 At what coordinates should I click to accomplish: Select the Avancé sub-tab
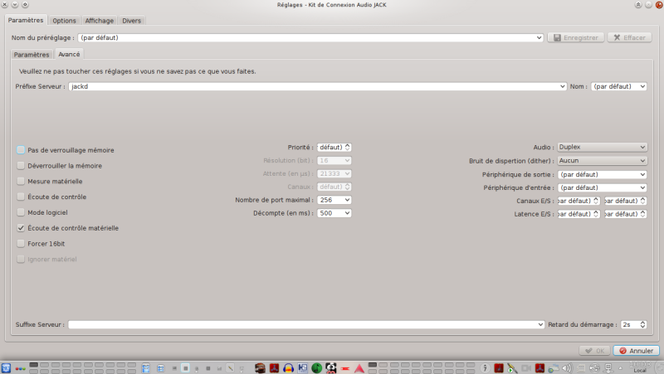click(x=69, y=54)
